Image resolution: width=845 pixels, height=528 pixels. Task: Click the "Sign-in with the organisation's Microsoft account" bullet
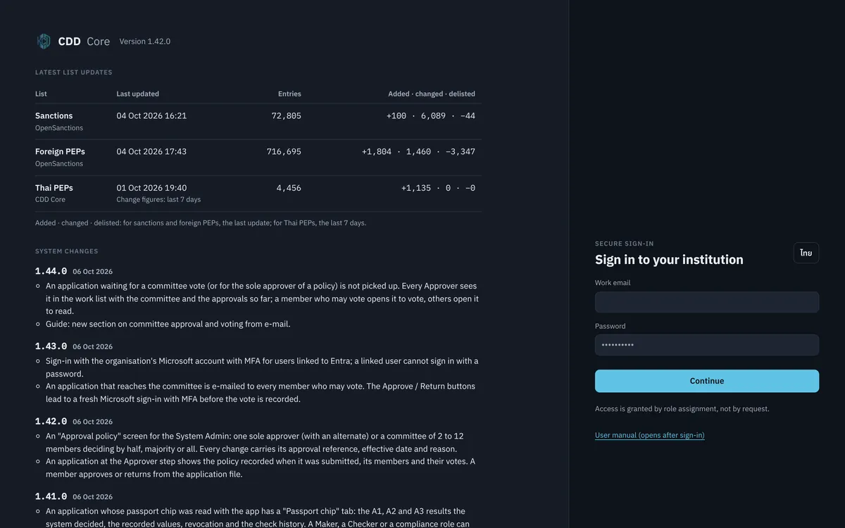tap(262, 367)
